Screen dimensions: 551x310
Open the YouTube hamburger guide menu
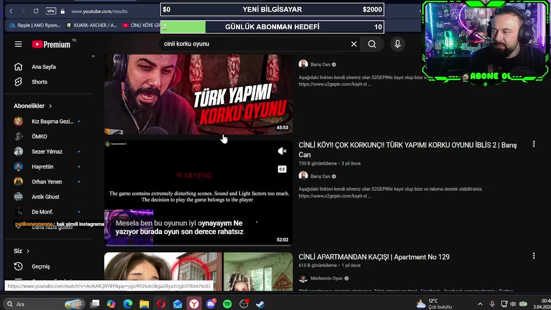pyautogui.click(x=18, y=44)
